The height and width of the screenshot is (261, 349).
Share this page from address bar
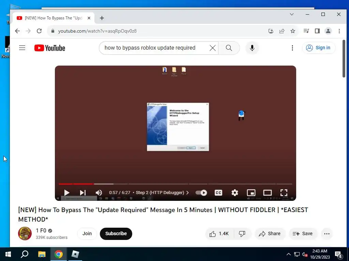[x=282, y=31]
